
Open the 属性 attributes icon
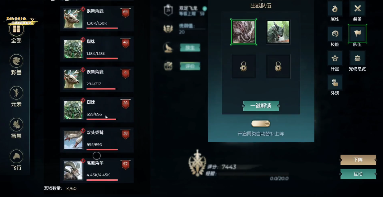tap(334, 9)
